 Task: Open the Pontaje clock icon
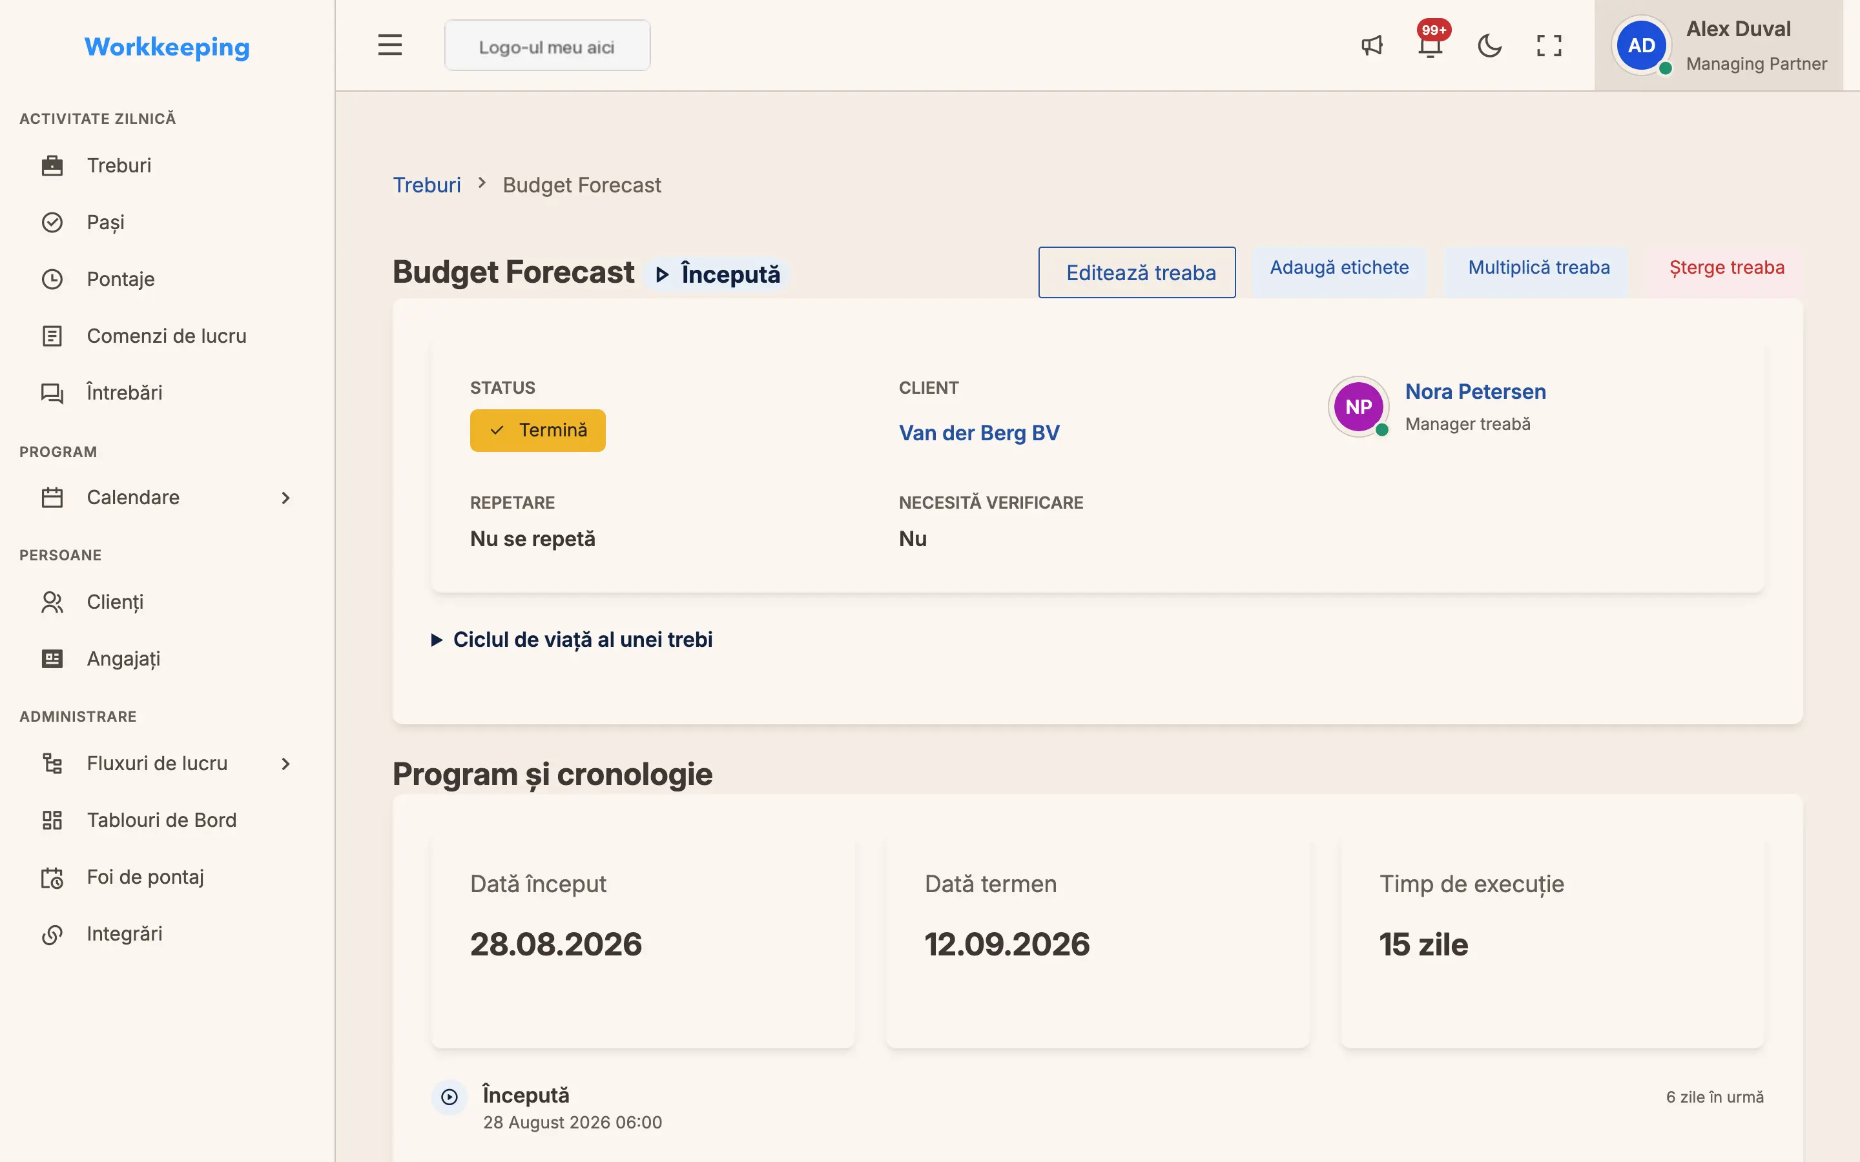[52, 279]
